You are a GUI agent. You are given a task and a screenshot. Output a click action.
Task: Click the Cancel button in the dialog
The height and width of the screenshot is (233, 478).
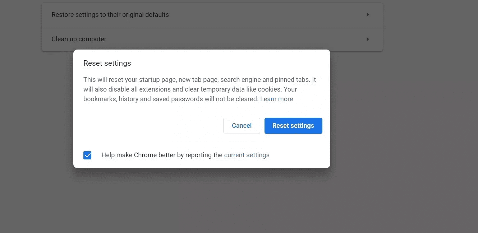[x=242, y=126]
